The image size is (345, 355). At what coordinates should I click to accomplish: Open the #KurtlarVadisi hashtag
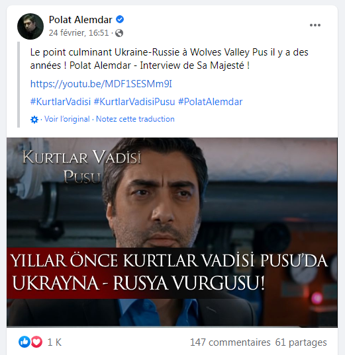(60, 102)
